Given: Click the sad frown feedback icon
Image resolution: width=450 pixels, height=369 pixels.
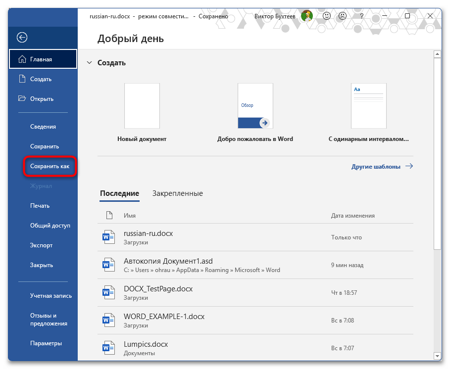Looking at the screenshot, I should click(342, 16).
